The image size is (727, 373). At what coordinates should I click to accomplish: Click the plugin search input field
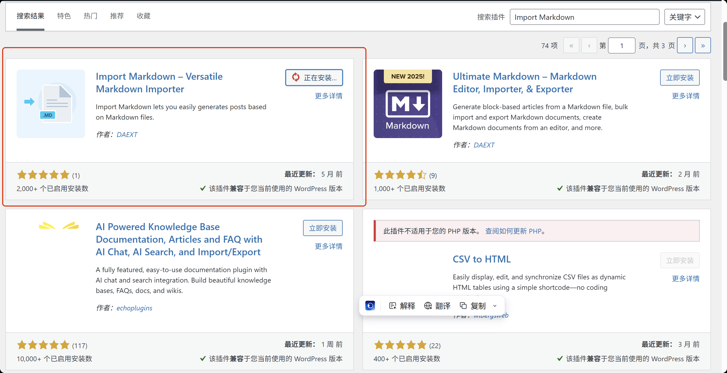coord(584,17)
